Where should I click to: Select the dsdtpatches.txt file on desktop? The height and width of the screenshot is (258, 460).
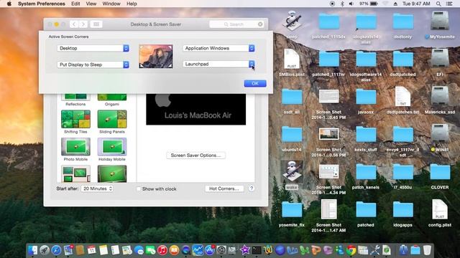[x=402, y=100]
